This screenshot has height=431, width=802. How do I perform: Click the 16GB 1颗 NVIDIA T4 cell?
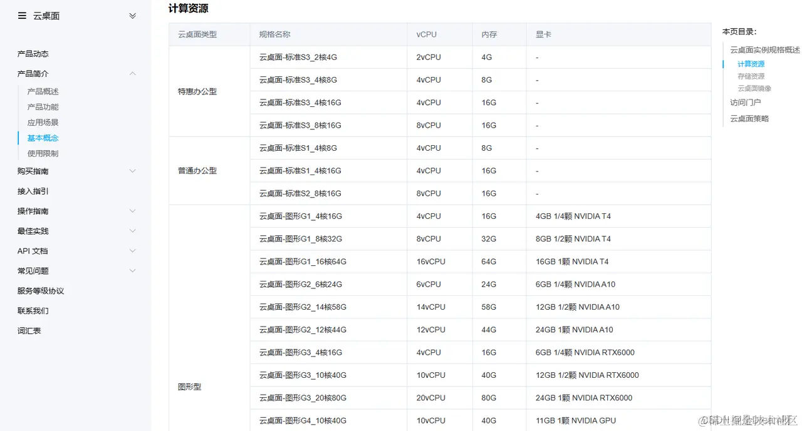coord(619,261)
